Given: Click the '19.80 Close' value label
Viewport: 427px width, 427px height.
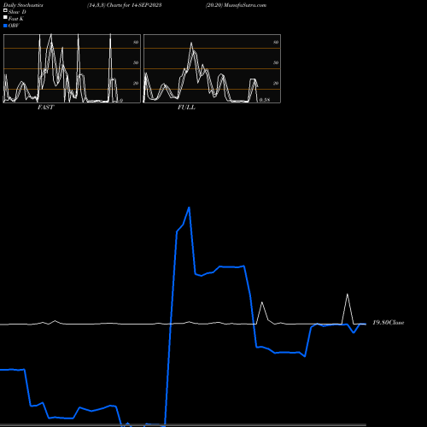Looking at the screenshot, I should (389, 323).
